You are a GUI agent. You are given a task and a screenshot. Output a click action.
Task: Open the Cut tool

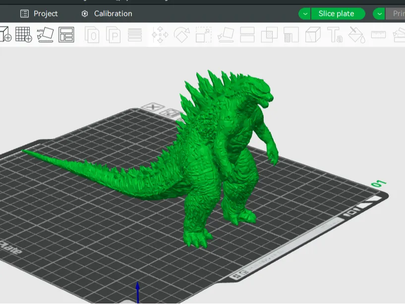point(247,35)
